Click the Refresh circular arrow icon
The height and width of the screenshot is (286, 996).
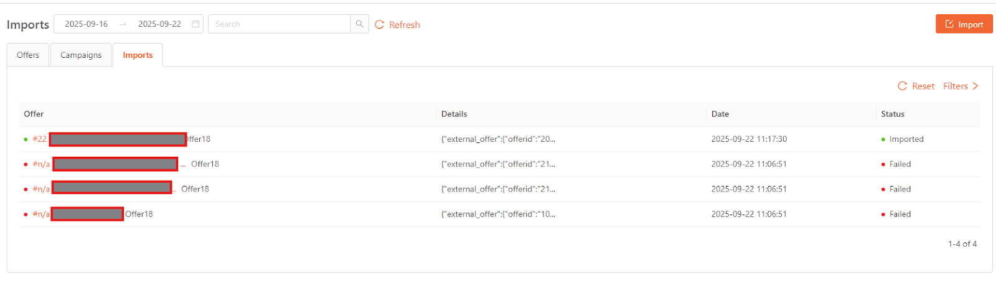point(379,25)
